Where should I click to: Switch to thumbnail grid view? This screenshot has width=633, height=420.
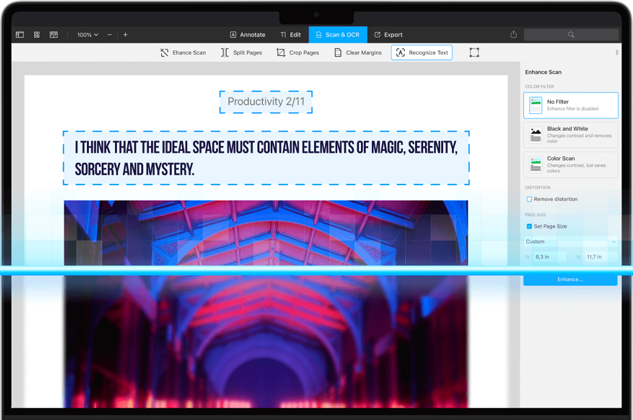coord(37,35)
